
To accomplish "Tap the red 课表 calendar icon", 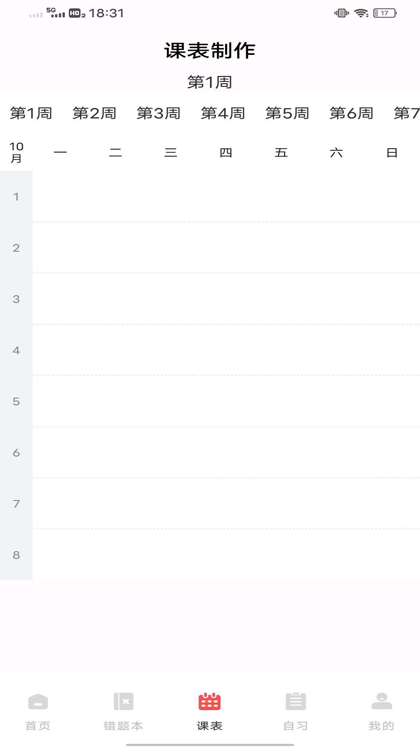I will coord(210,701).
